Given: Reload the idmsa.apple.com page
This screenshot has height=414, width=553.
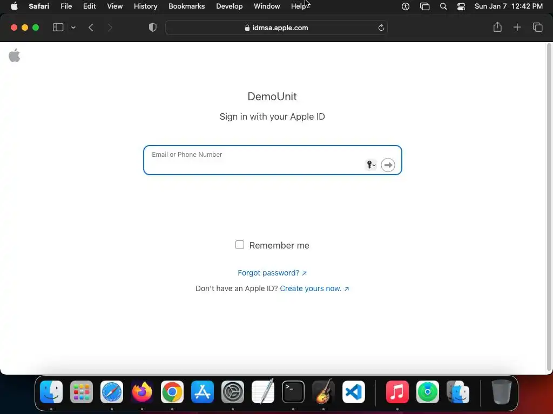Looking at the screenshot, I should point(381,27).
